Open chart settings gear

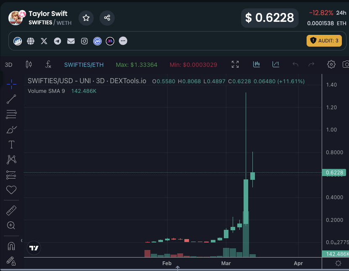[331, 64]
